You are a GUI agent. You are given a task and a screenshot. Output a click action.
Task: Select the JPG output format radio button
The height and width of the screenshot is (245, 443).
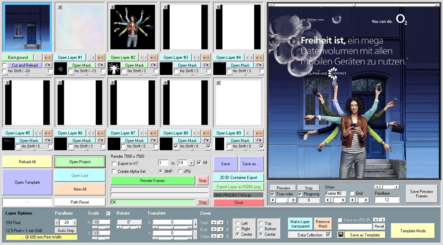(x=180, y=171)
